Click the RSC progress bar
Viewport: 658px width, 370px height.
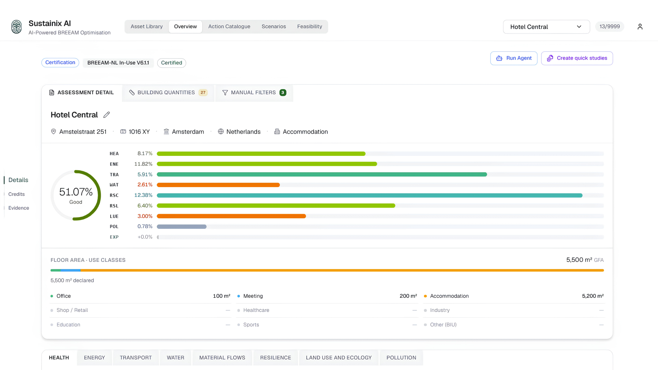(x=380, y=196)
